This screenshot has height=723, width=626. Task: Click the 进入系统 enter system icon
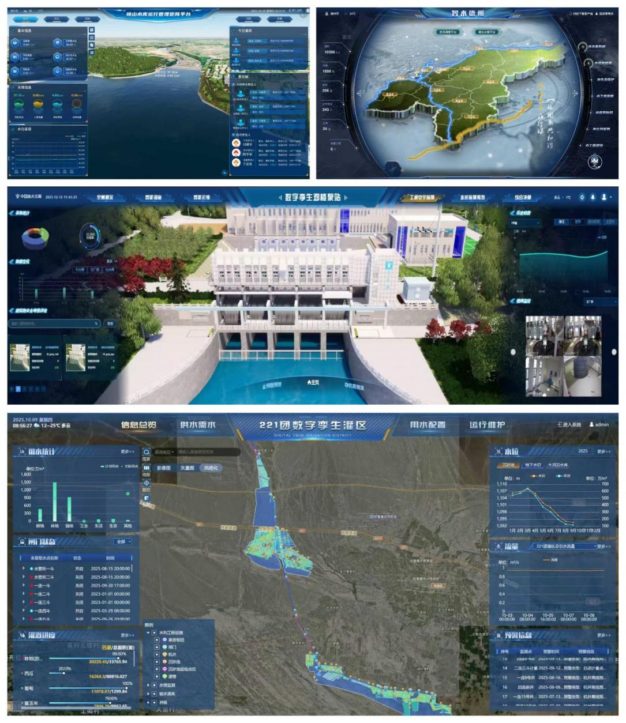pyautogui.click(x=559, y=425)
